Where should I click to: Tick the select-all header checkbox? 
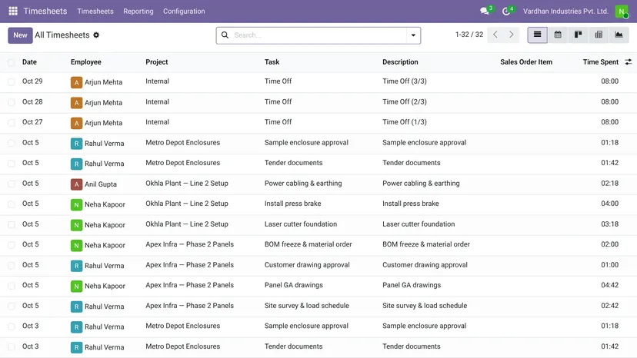pos(12,62)
